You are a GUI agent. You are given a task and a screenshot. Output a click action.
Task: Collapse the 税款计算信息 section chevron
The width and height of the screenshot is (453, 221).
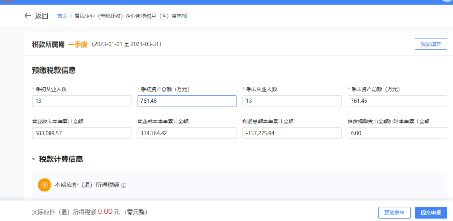34,159
